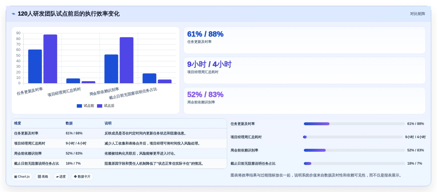Click the 52% / 83% value beside progress bar
Image resolution: width=437 pixels, height=192 pixels.
coord(416,150)
